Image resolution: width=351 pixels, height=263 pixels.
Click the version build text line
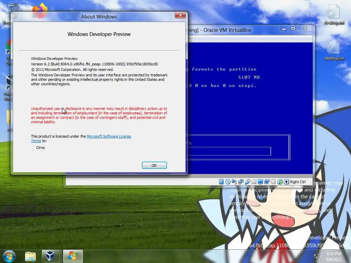(94, 64)
